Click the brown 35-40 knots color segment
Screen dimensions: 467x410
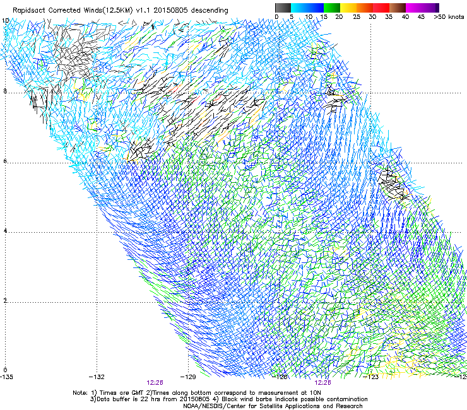(x=398, y=8)
